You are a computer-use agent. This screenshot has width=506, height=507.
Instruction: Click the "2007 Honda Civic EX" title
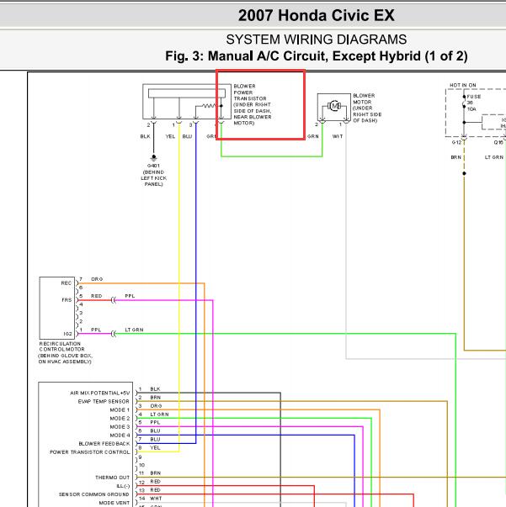317,15
